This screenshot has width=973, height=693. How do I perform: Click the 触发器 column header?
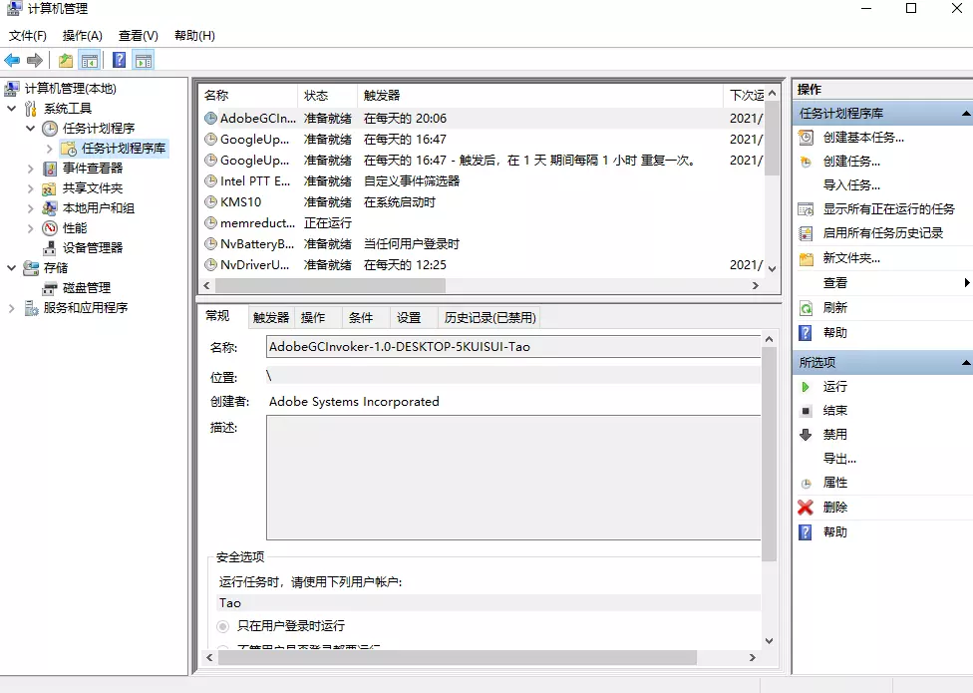click(540, 95)
